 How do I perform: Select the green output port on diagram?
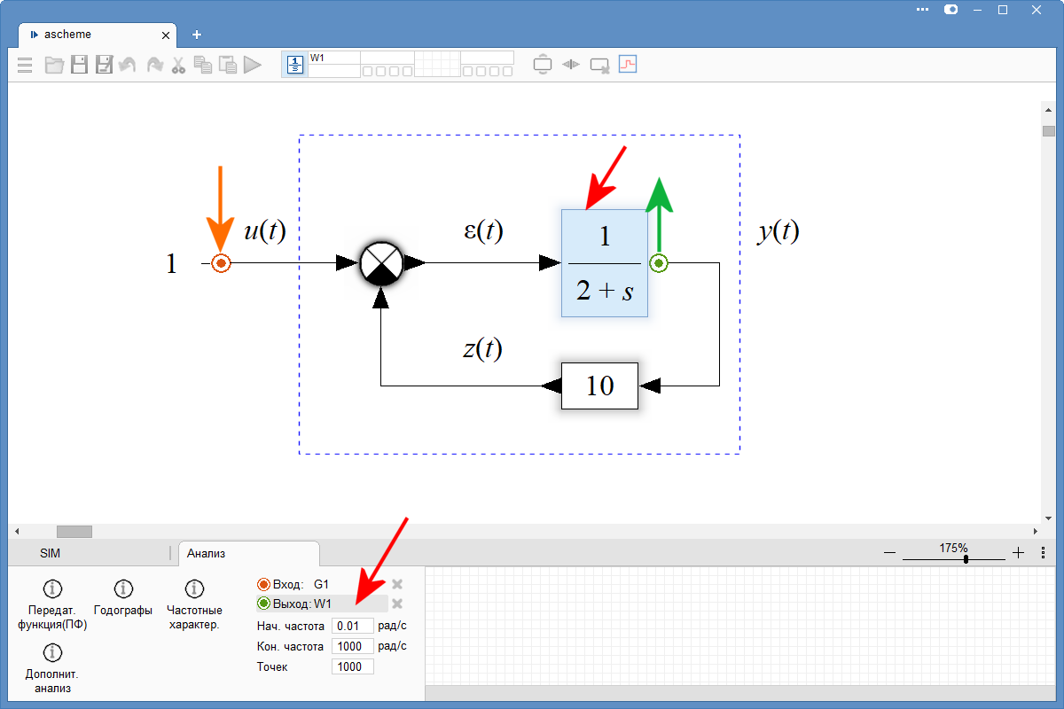(658, 263)
